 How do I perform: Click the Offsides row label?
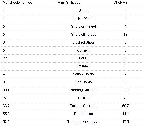click(83, 66)
